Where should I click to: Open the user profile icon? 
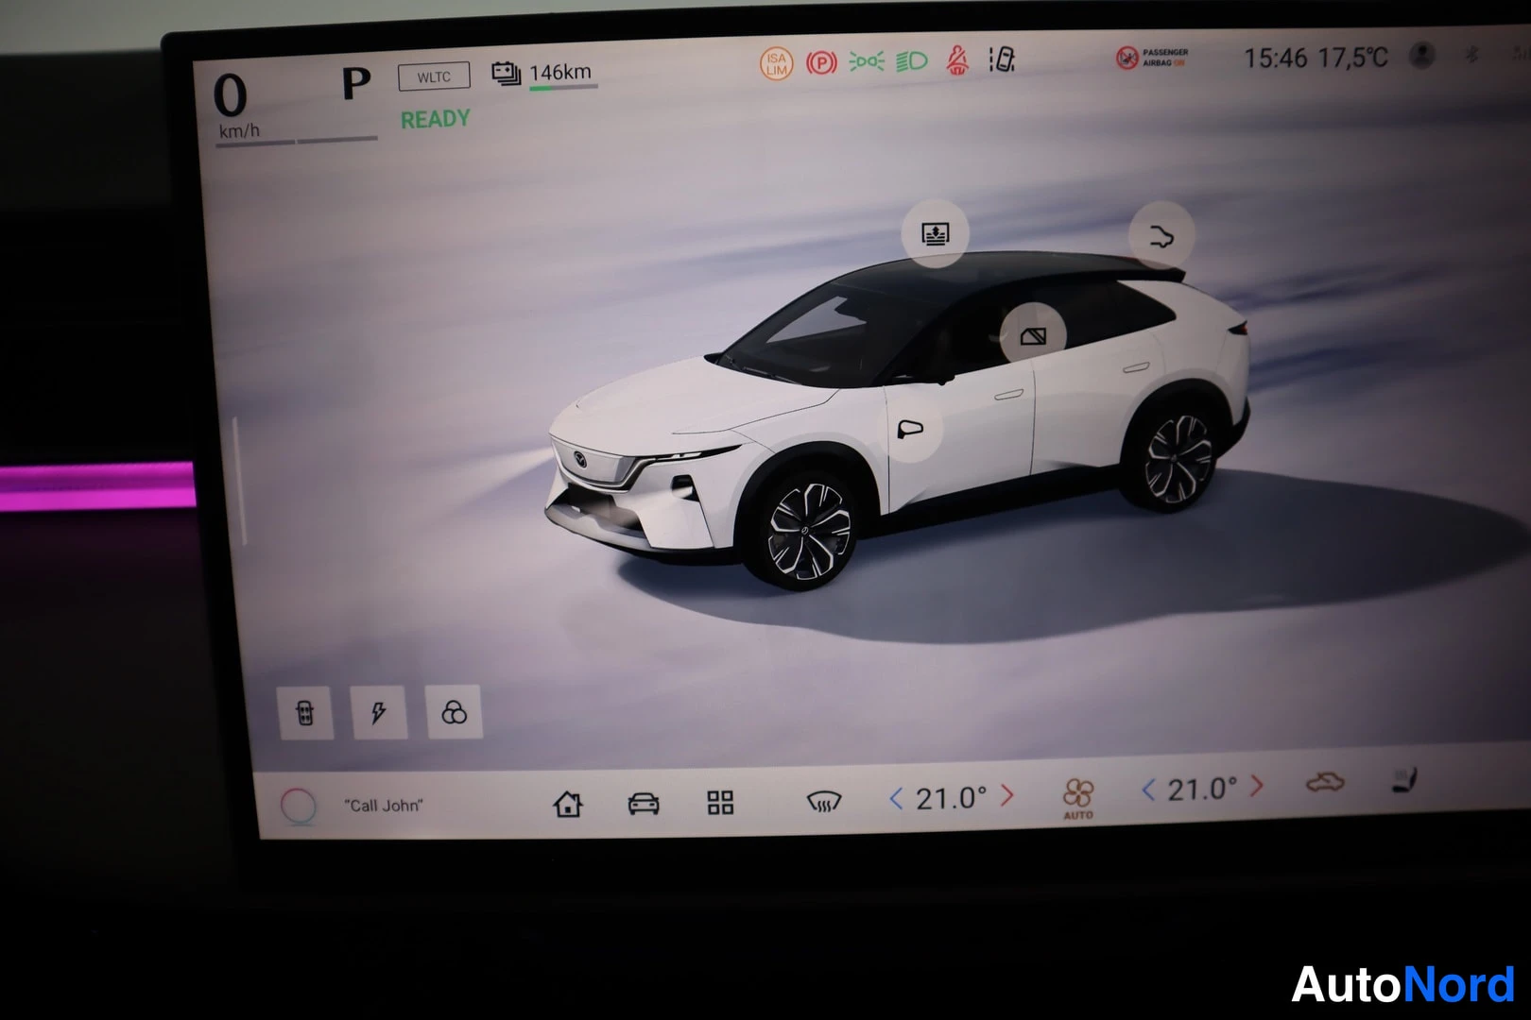coord(1421,56)
